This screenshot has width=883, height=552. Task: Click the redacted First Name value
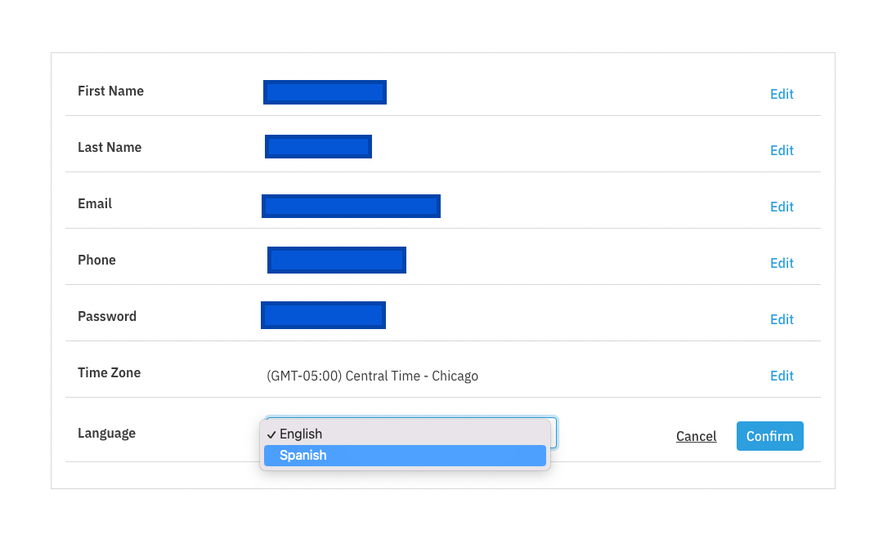click(x=325, y=92)
